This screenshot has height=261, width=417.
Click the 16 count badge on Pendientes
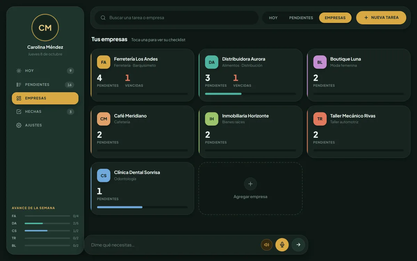(69, 85)
